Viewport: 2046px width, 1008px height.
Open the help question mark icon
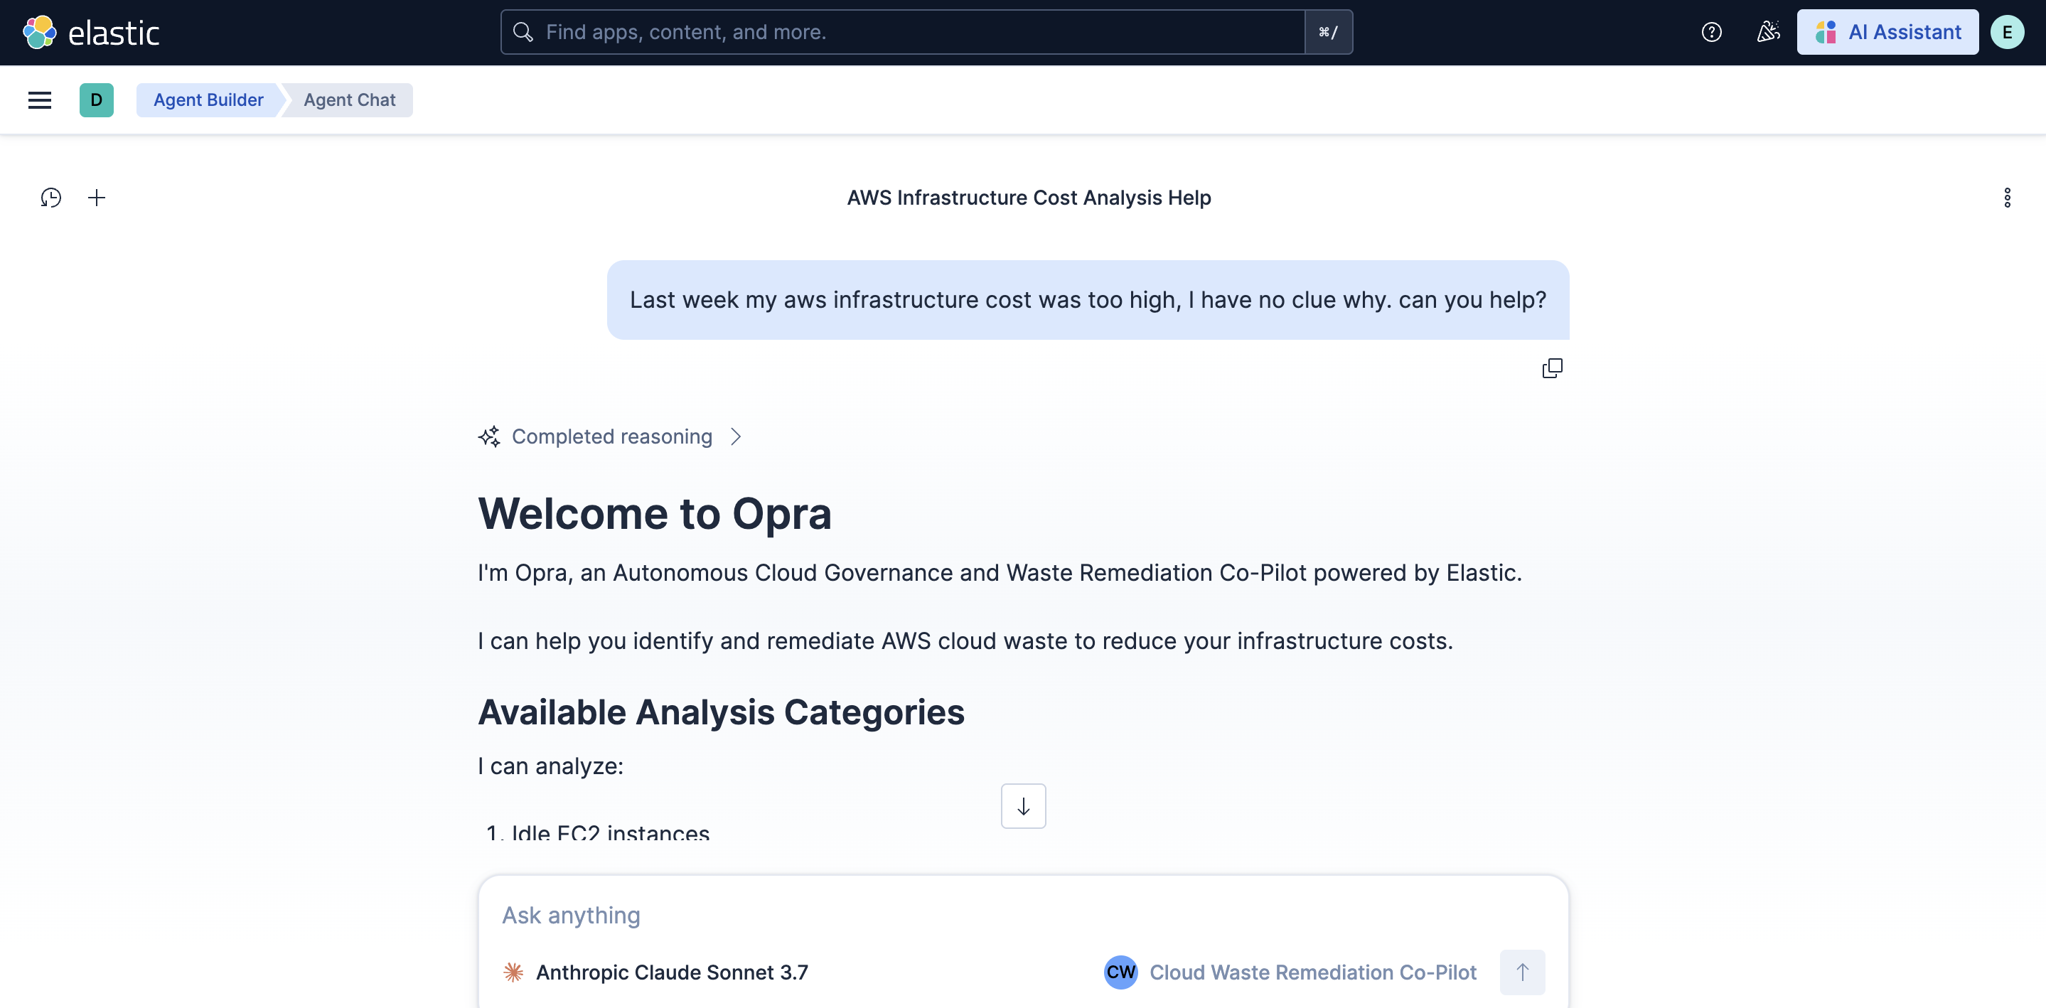(x=1712, y=33)
